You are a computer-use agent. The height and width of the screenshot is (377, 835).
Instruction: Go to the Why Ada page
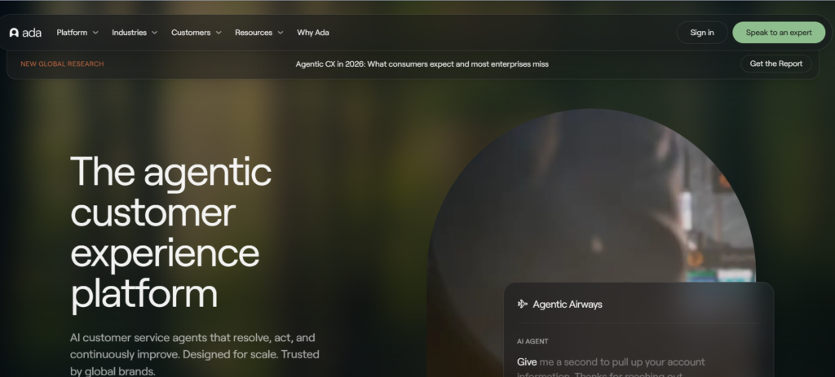click(x=312, y=33)
